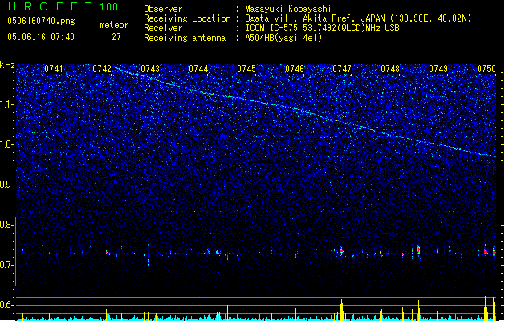Click the meteor count label
The image size is (505, 321).
[114, 25]
